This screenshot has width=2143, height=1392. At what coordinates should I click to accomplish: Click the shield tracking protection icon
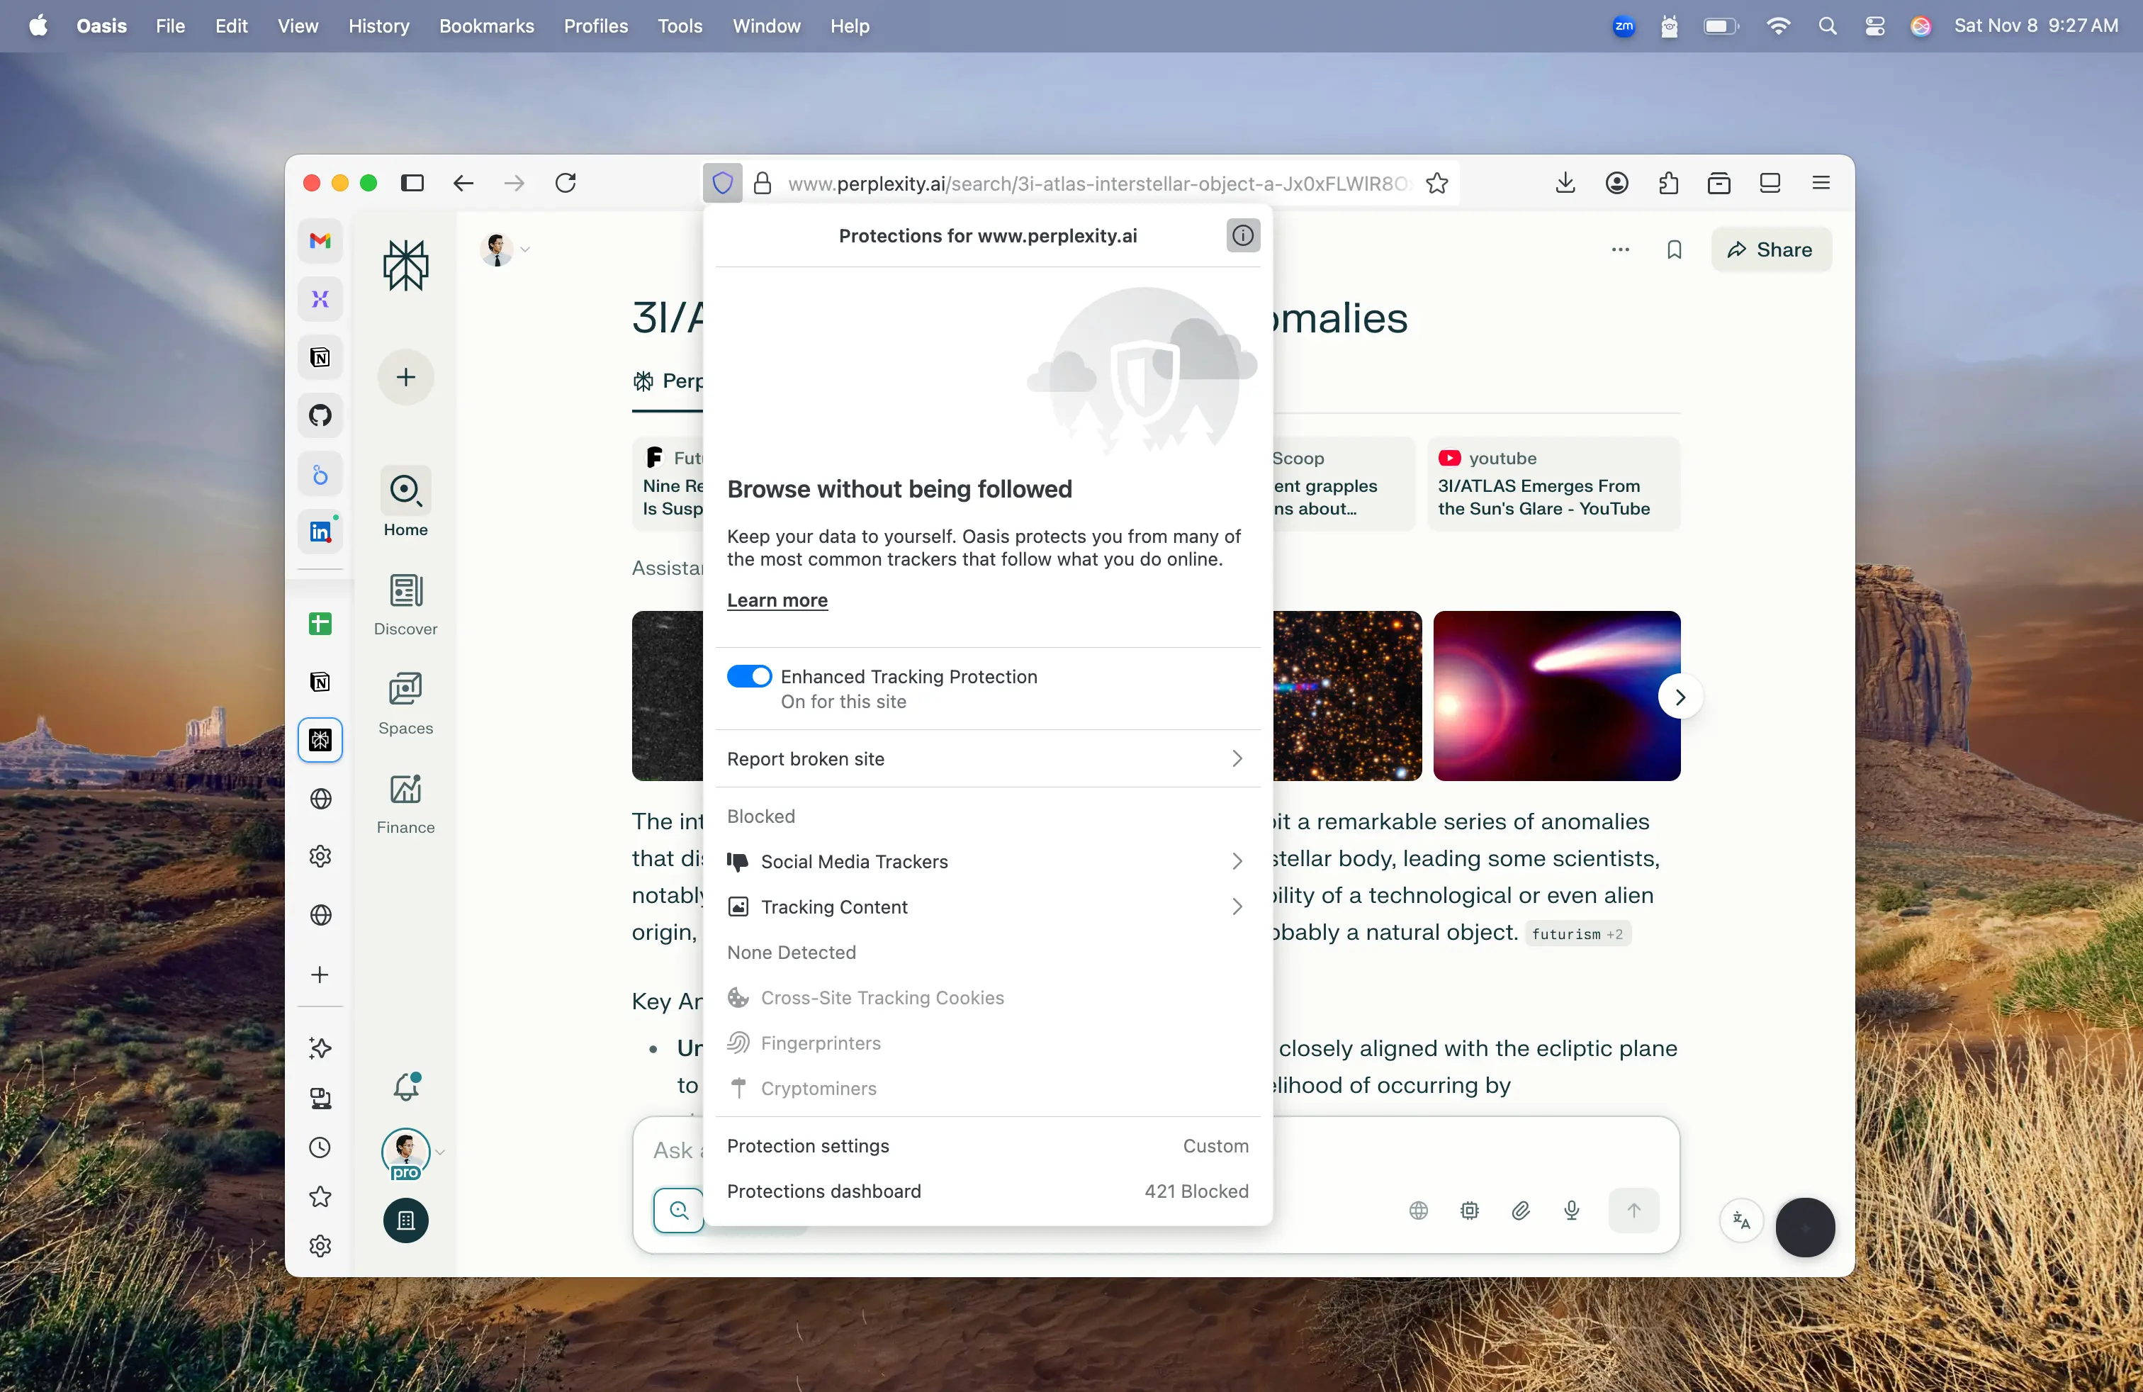(722, 184)
